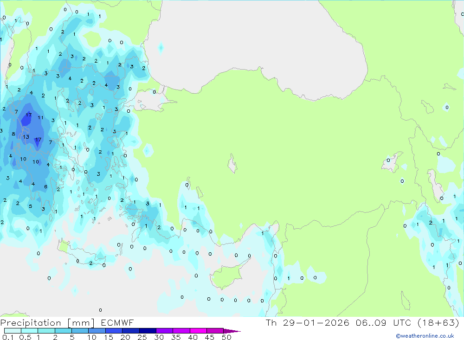This screenshot has width=464, height=340.
Task: Click the 1–2 mm legend color swatch
Action: (x=46, y=331)
